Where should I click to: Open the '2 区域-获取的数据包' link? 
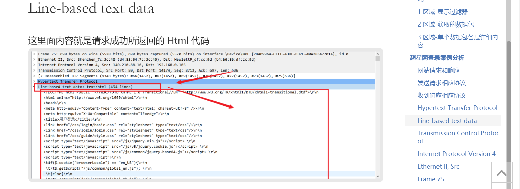(x=446, y=25)
